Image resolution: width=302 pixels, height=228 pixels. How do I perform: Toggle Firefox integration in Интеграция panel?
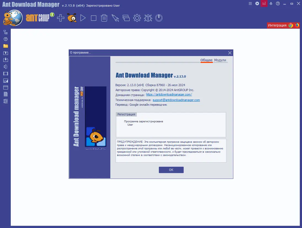(297, 25)
